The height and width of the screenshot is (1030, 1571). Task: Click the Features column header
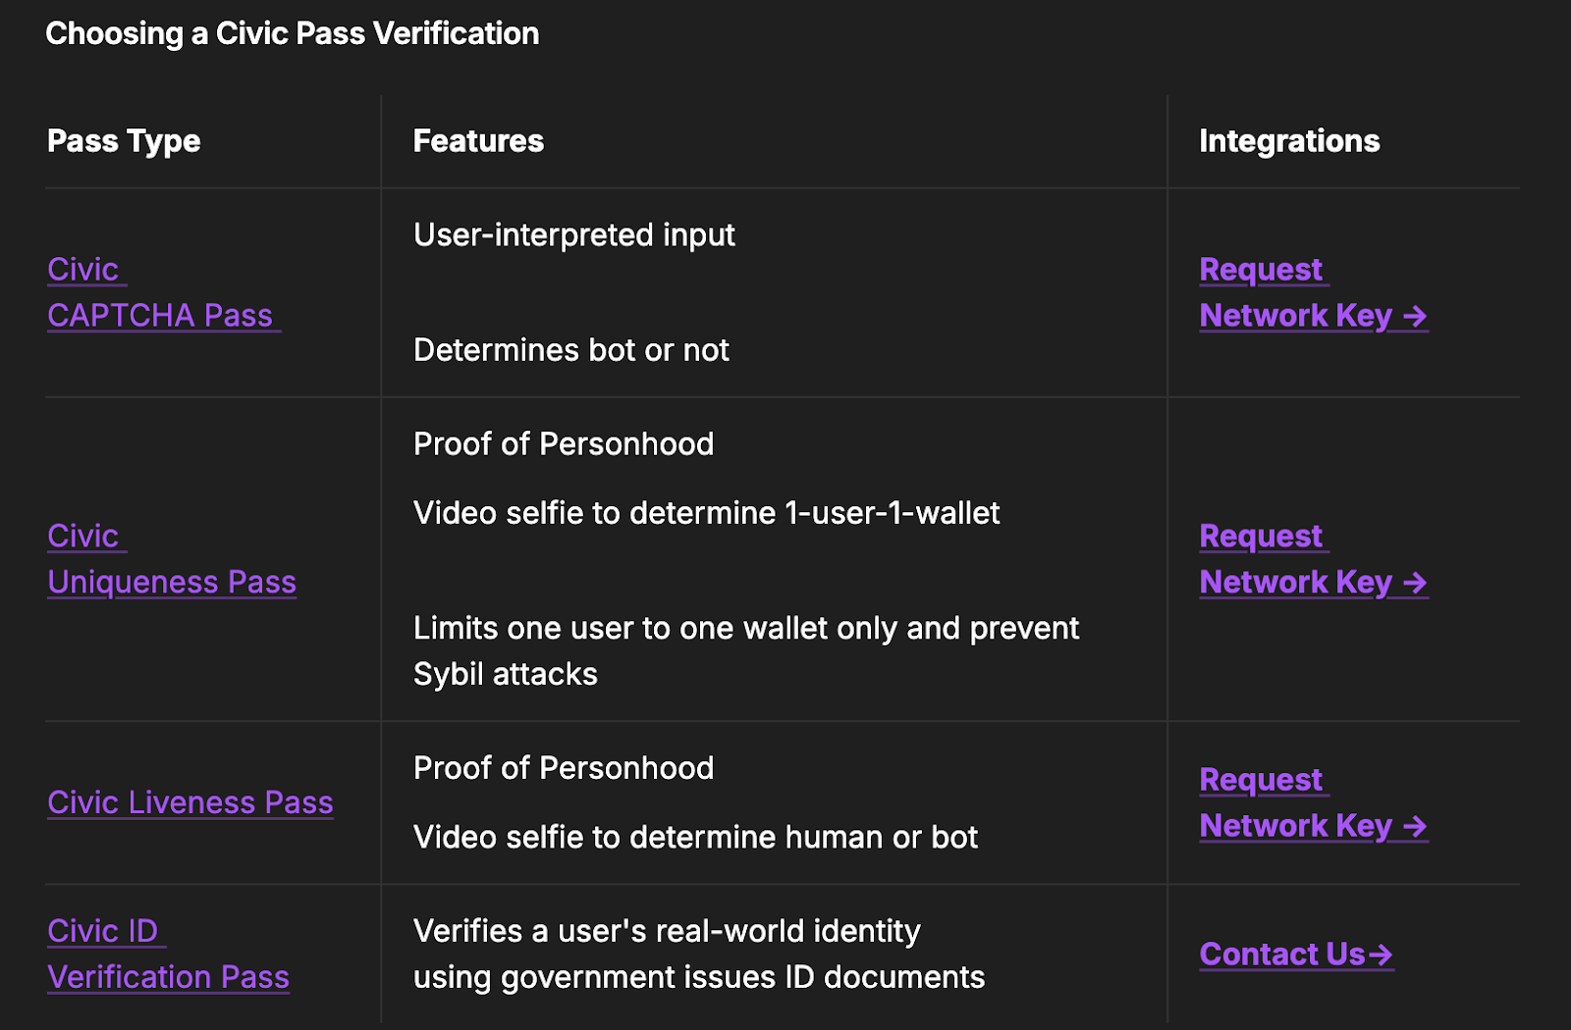click(x=478, y=141)
